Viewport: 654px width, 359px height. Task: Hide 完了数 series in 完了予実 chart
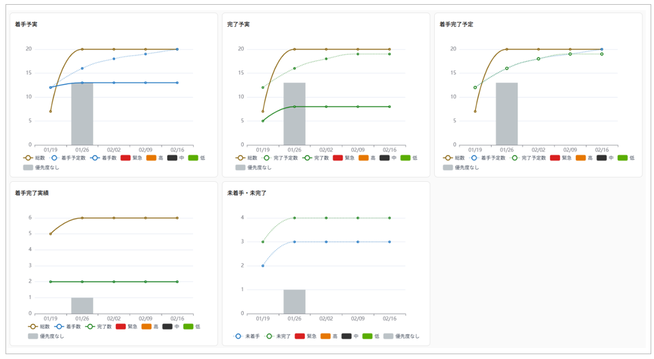click(308, 158)
